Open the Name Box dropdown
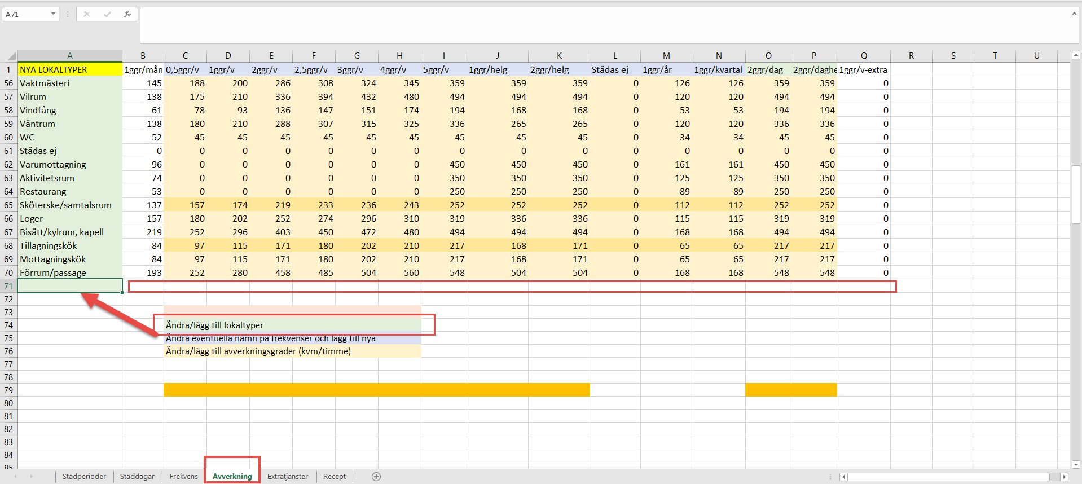The height and width of the screenshot is (484, 1082). 54,14
